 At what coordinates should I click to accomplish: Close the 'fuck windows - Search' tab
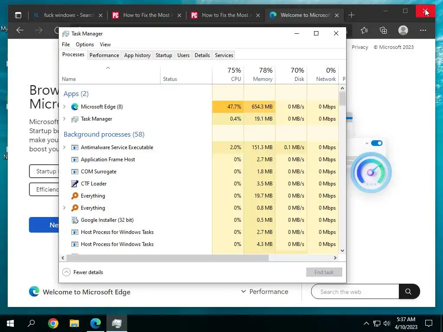100,15
